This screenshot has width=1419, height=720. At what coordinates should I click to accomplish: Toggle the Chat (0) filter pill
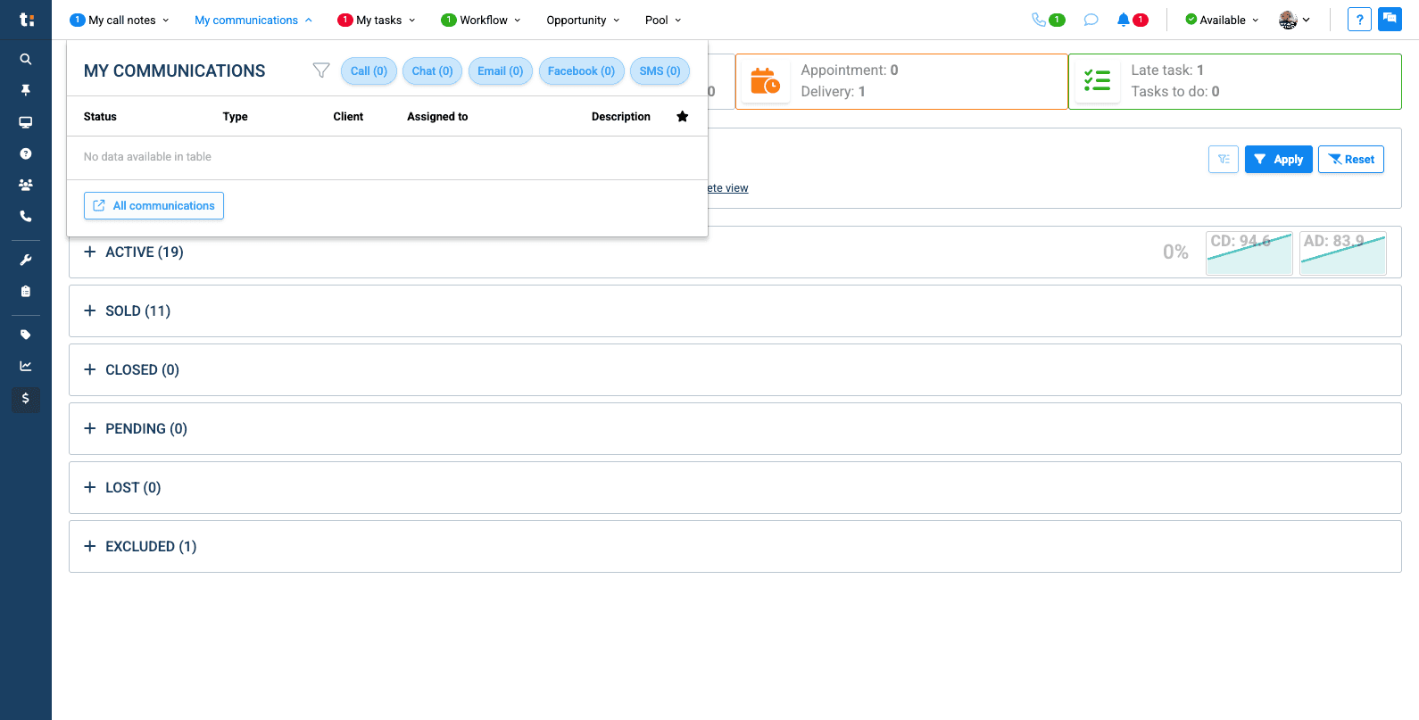pos(432,71)
